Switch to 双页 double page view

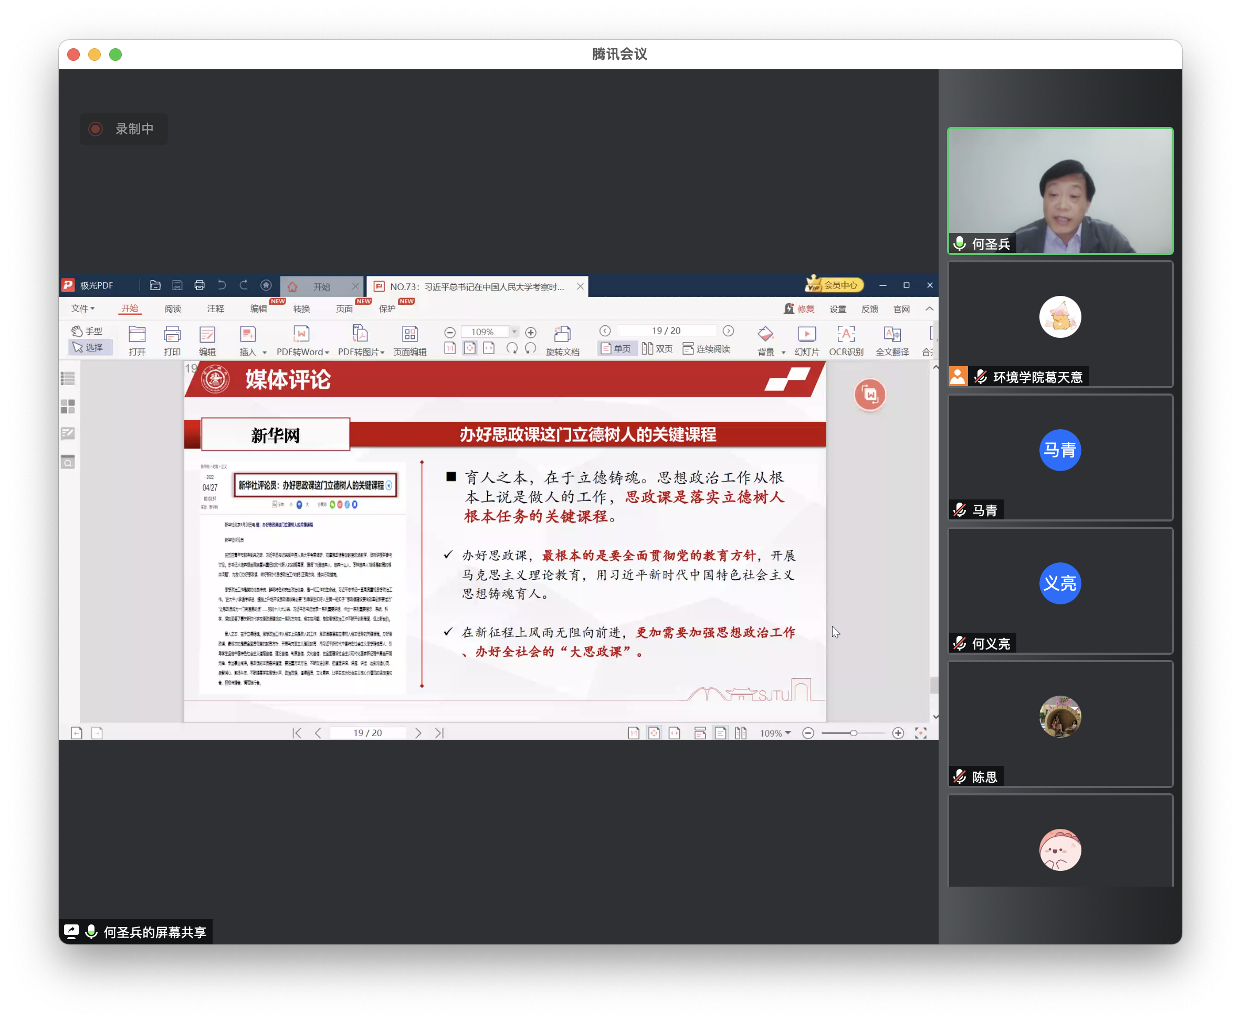click(657, 349)
